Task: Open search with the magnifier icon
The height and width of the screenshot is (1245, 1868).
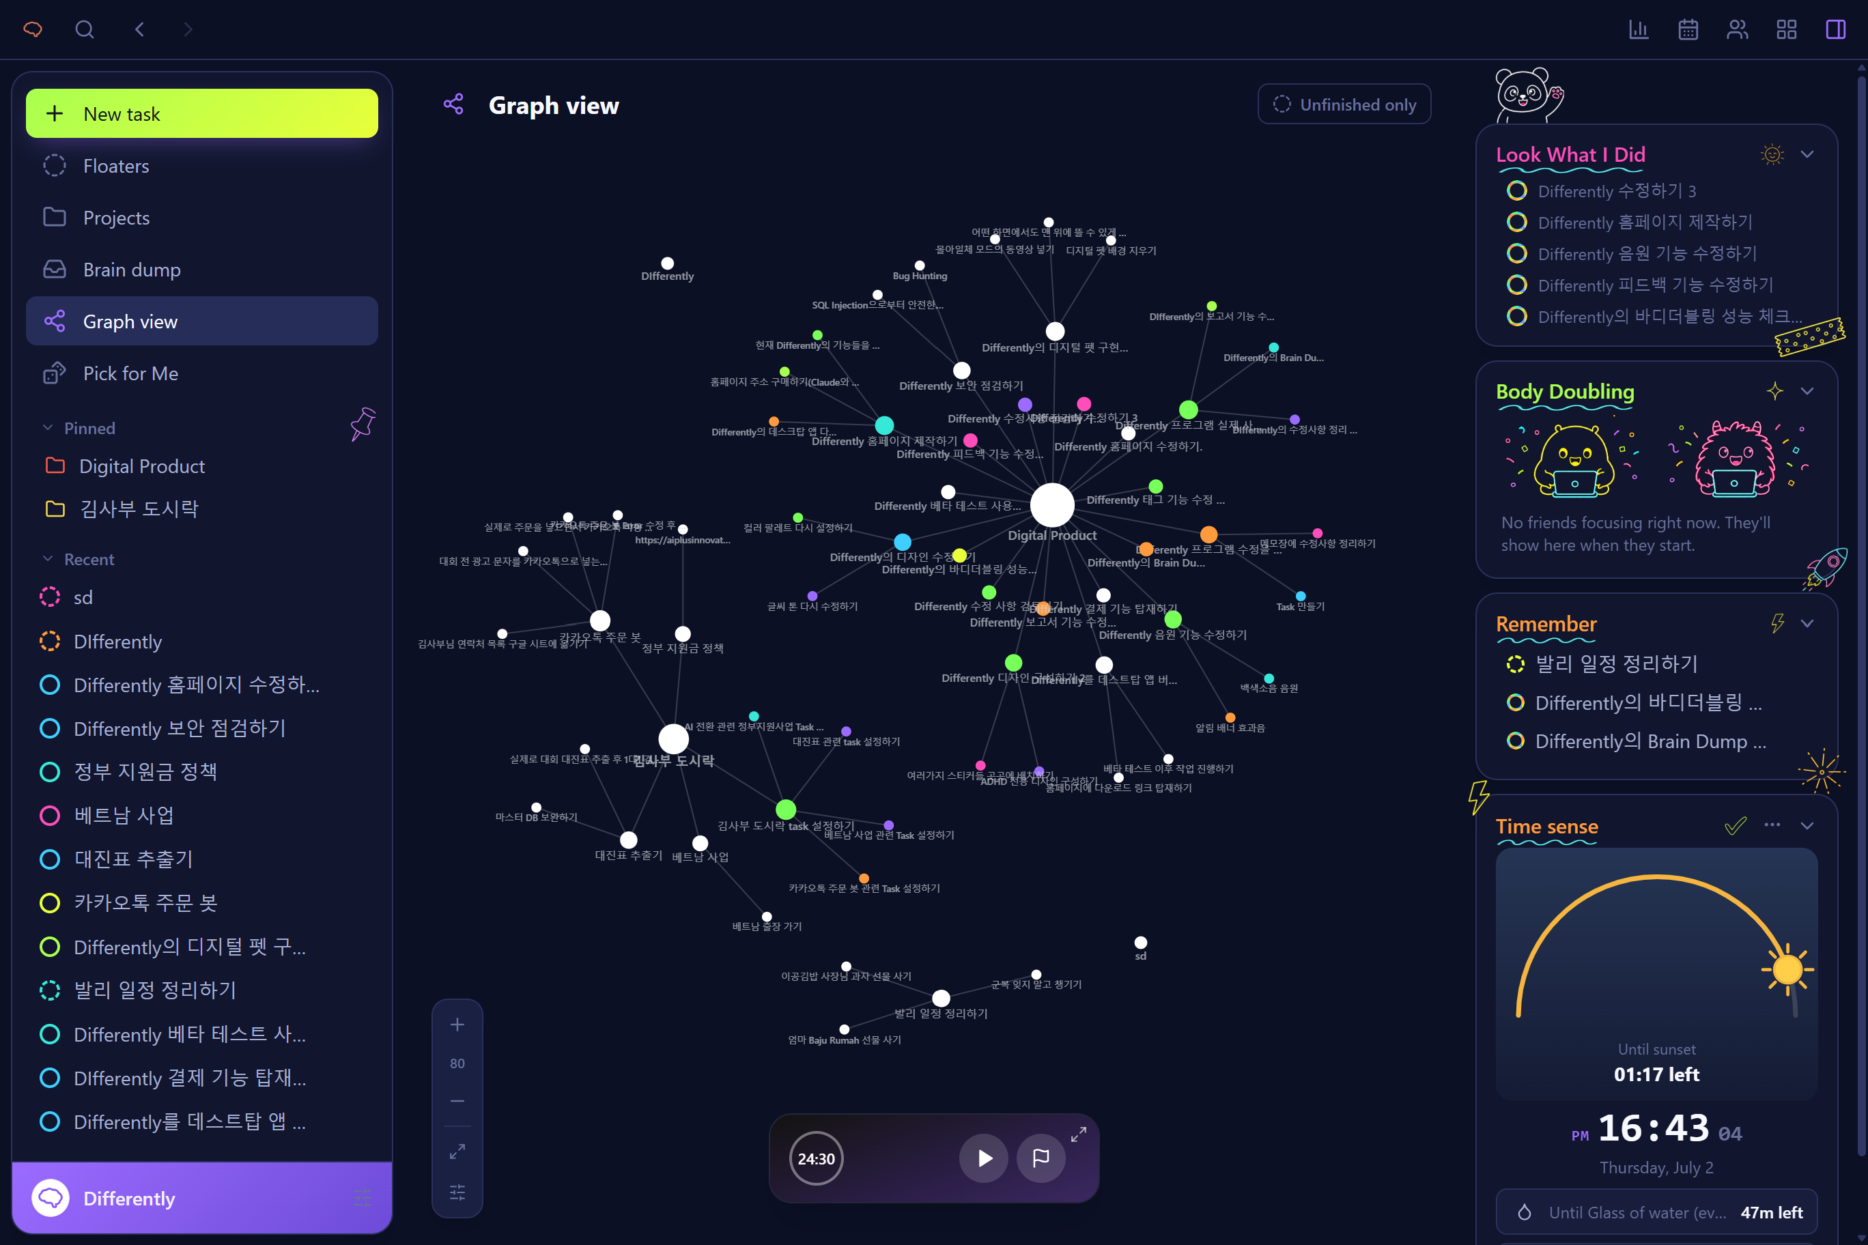Action: click(x=84, y=29)
